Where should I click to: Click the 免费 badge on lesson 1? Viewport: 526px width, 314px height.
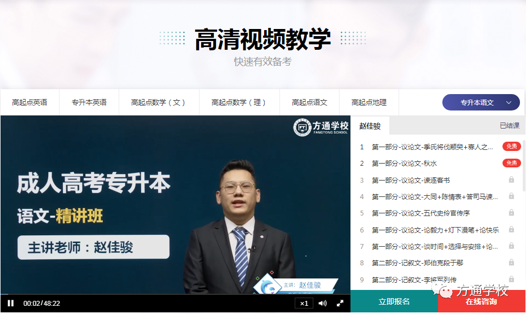pyautogui.click(x=511, y=147)
